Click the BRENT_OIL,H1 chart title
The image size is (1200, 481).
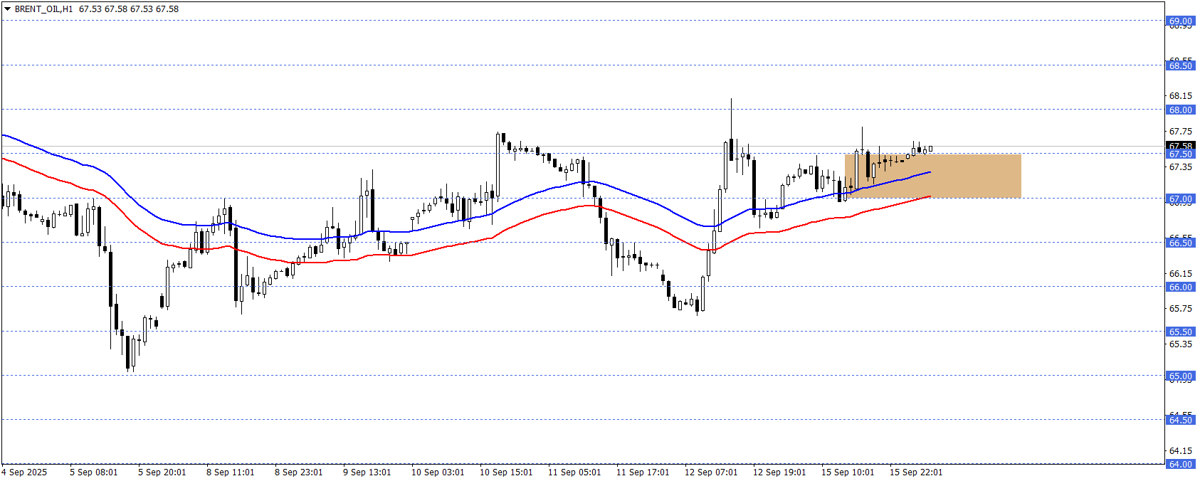coord(43,9)
